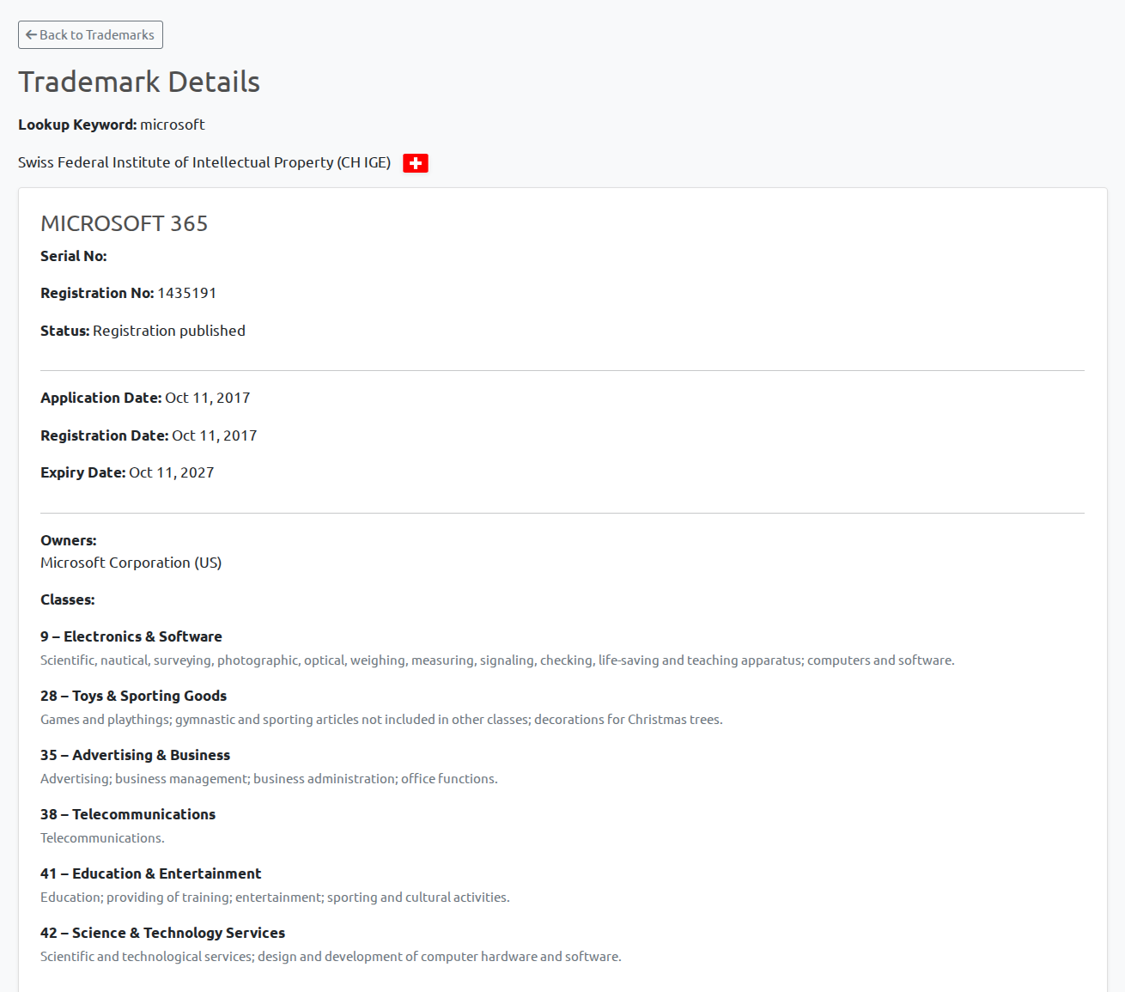Click class 38 Telecommunications heading
The width and height of the screenshot is (1125, 992).
[128, 814]
